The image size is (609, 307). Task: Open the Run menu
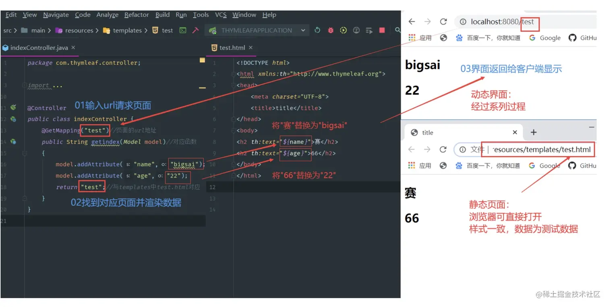(181, 15)
